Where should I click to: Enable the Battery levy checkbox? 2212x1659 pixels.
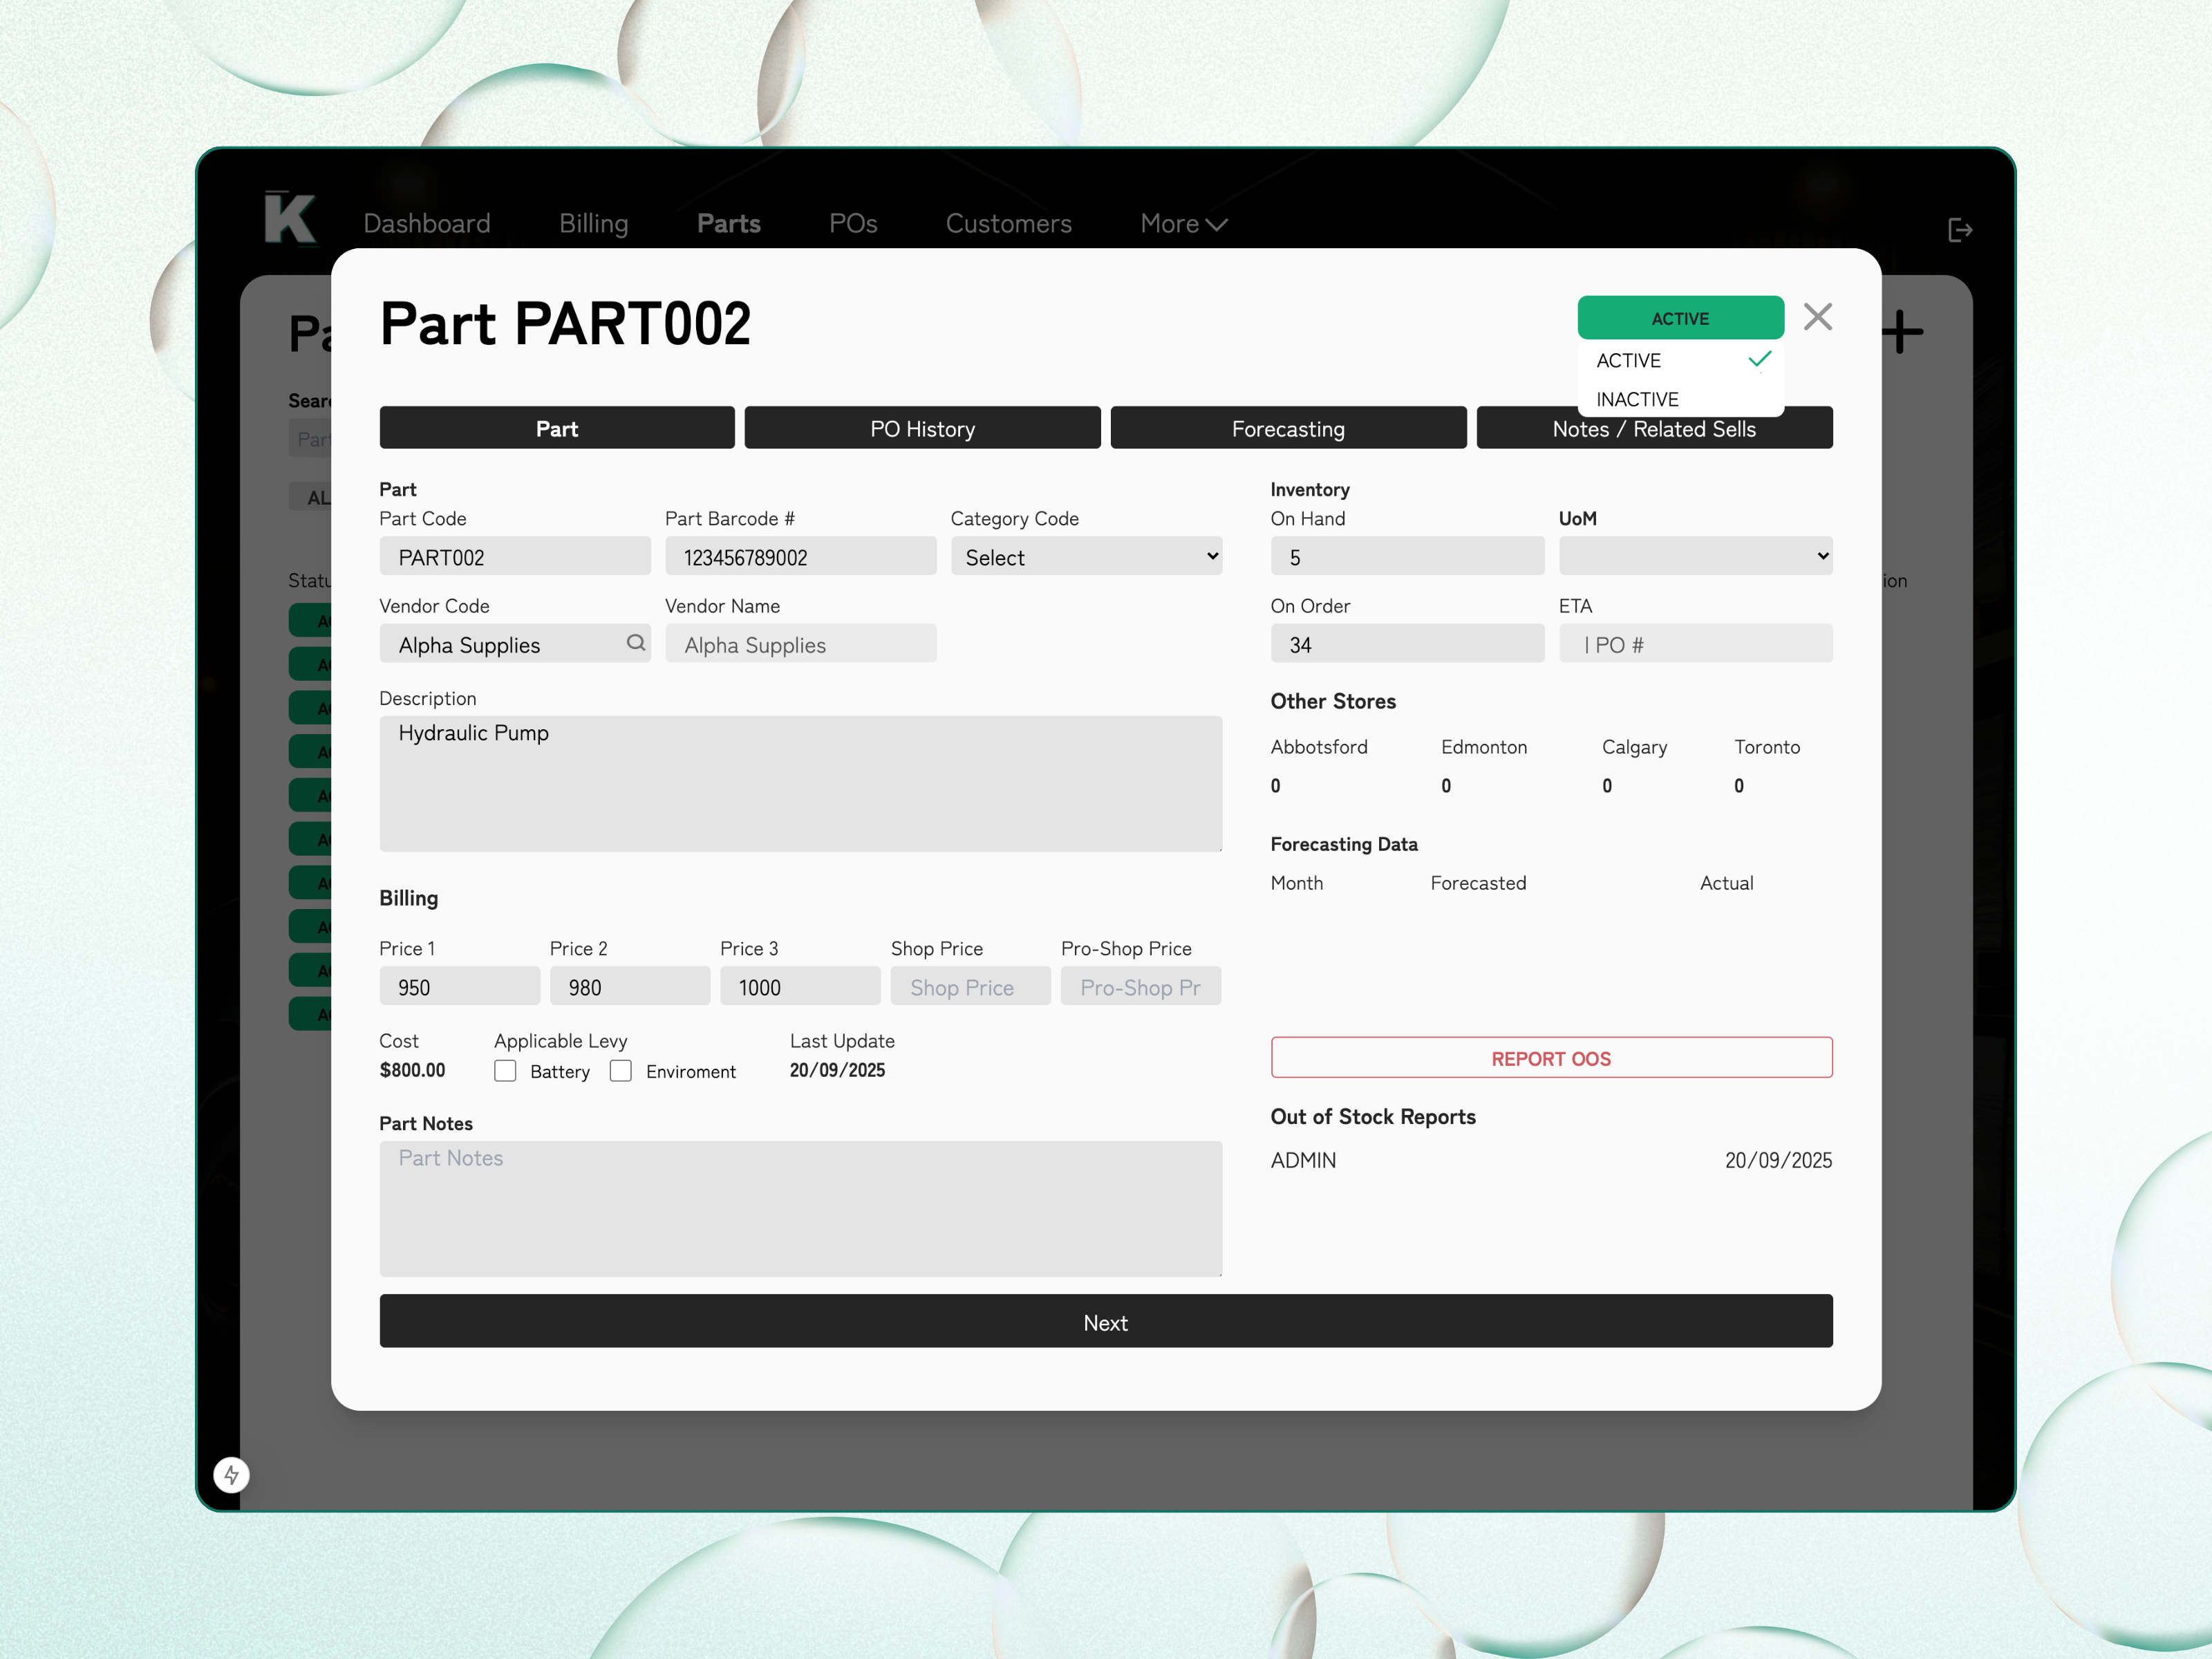pos(505,1071)
